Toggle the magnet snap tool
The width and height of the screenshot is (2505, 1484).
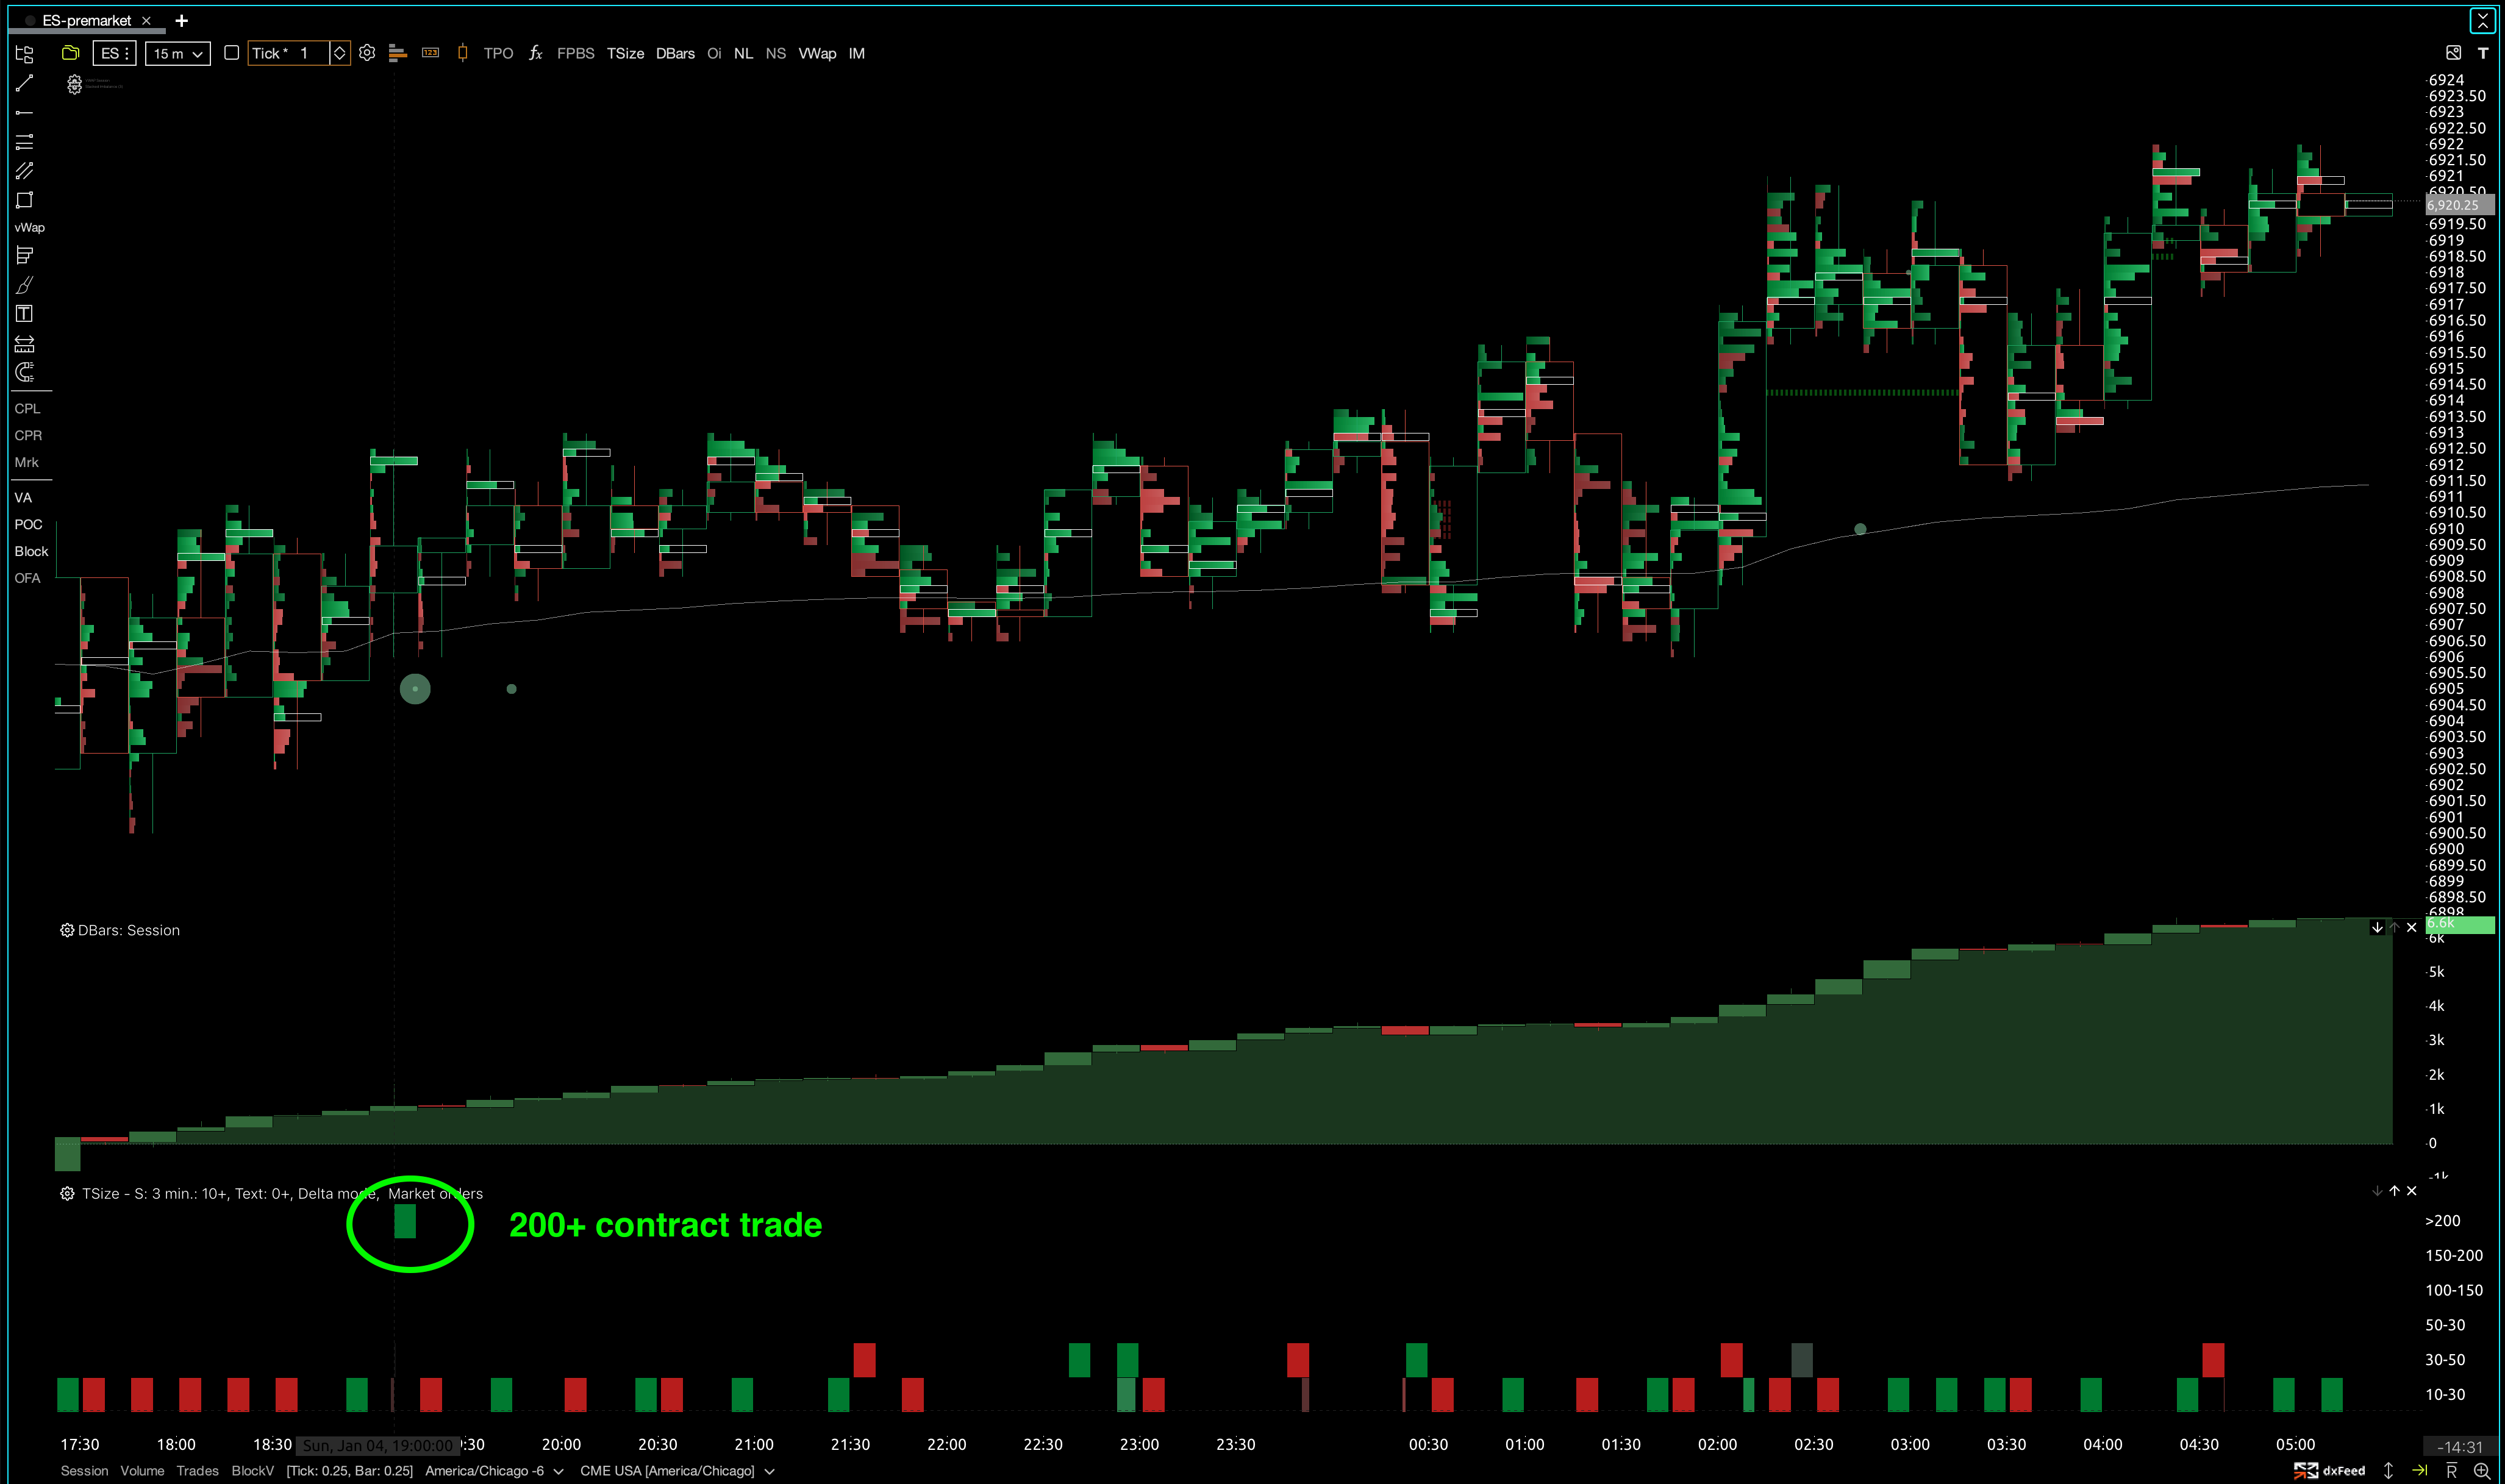(25, 373)
